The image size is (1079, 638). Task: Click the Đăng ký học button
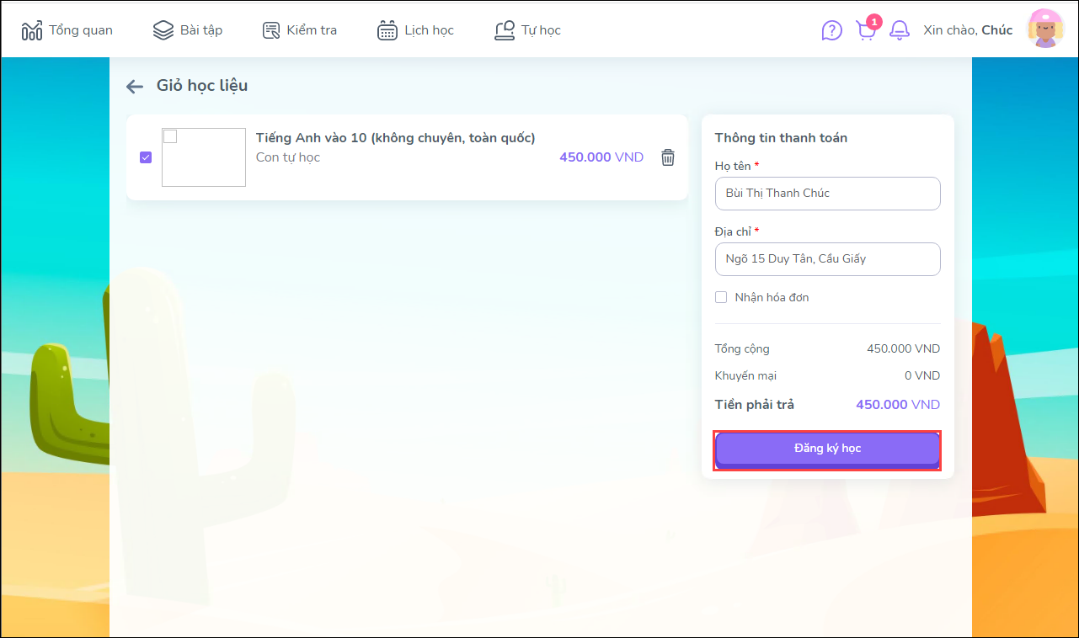pos(828,449)
